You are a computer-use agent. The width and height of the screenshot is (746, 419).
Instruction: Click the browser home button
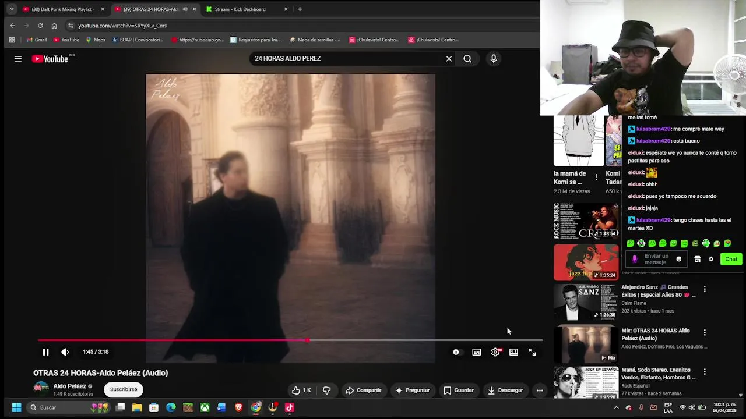(54, 26)
